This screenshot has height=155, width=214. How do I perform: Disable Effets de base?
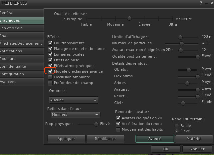click(x=50, y=60)
